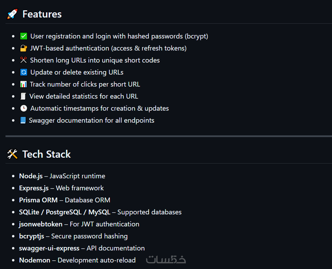The height and width of the screenshot is (269, 332).
Task: Click the blue book icon for Swagger documentation
Action: tap(23, 120)
